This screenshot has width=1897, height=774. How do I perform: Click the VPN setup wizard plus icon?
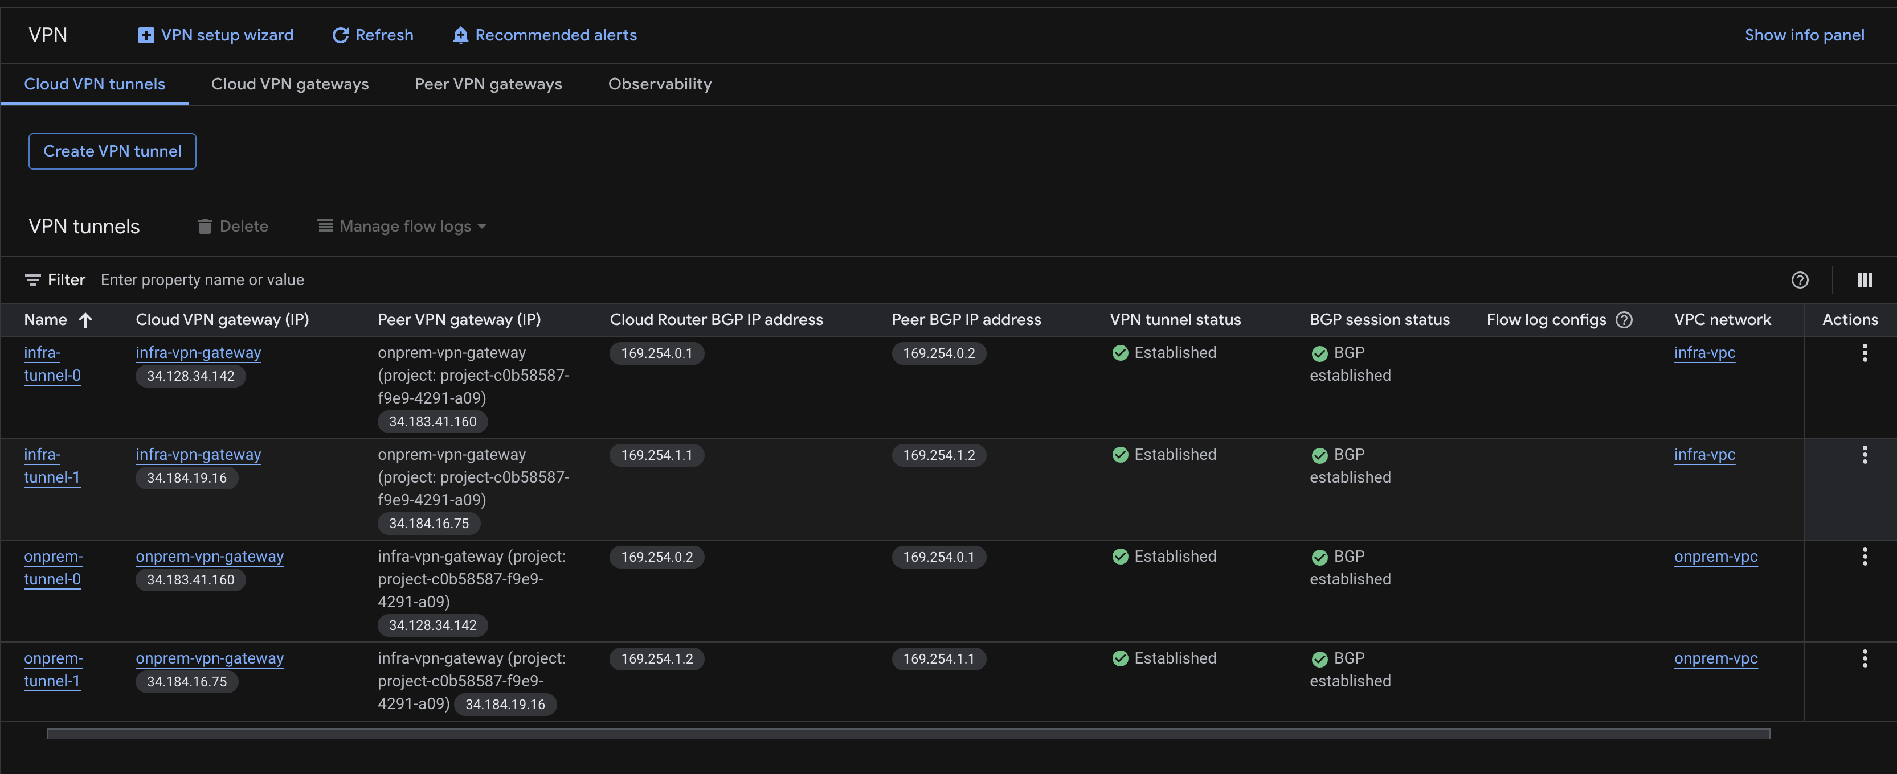[145, 35]
